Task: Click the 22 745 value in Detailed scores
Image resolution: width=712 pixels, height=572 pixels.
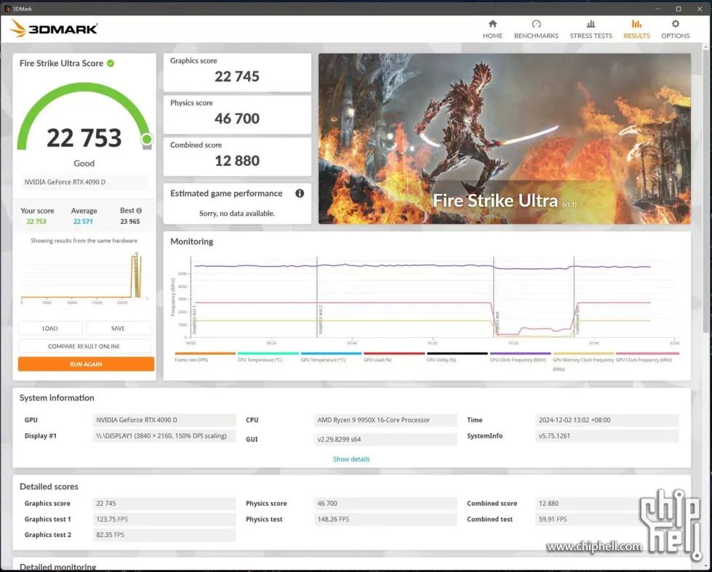Action: [x=164, y=504]
